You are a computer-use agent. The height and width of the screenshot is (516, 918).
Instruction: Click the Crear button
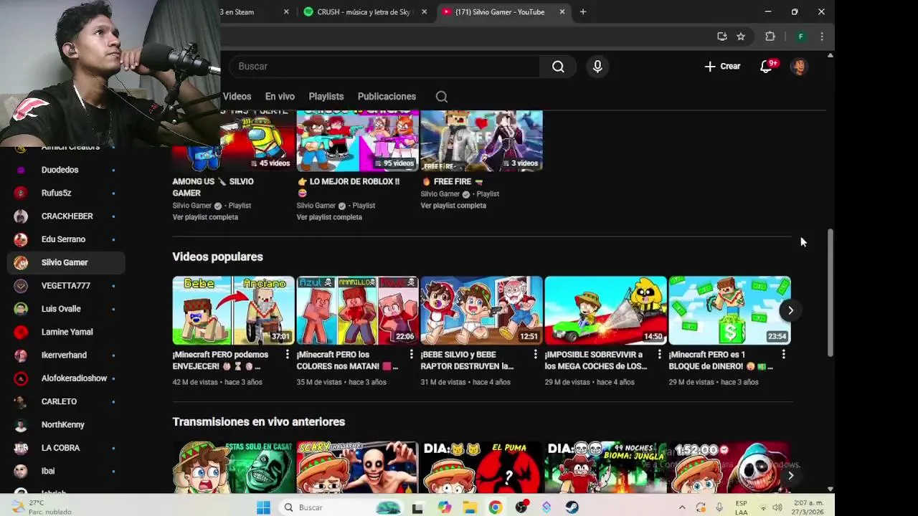[722, 66]
